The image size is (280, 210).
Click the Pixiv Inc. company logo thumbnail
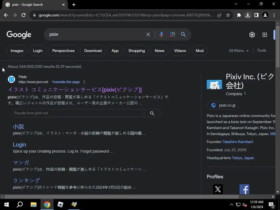click(214, 84)
